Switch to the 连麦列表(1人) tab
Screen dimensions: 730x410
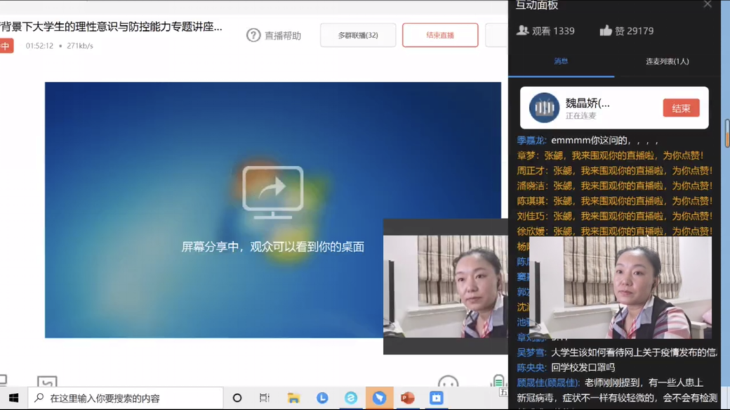point(667,61)
